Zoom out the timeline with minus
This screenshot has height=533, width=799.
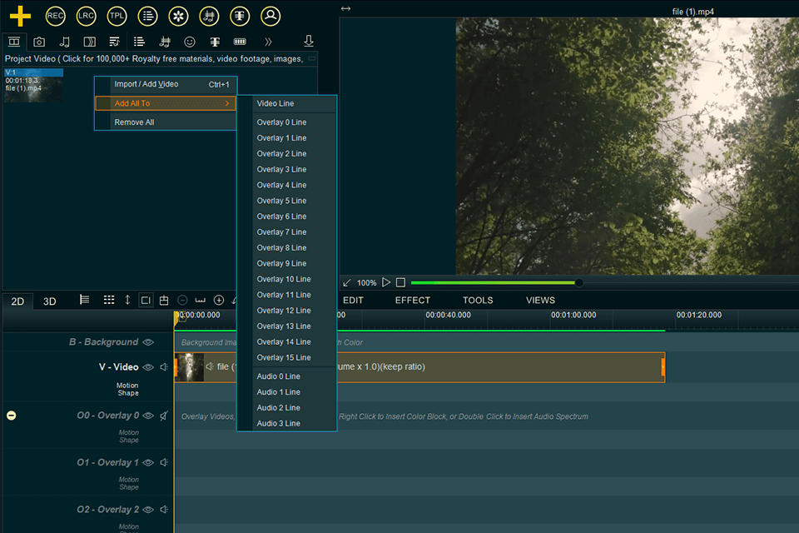182,301
